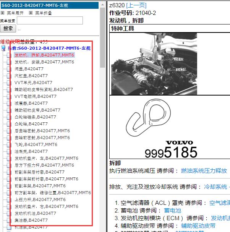Click page icon beside 凸轮轴链条,B4204T7
The width and height of the screenshot is (230, 232).
click(9, 117)
